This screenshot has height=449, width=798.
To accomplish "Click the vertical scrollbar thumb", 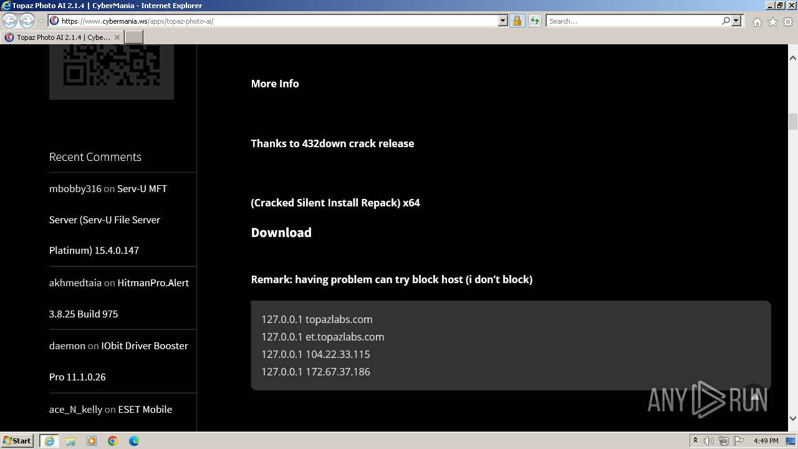I will (x=793, y=122).
